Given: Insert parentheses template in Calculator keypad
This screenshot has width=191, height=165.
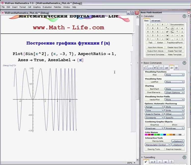Looking at the screenshot, I should coord(167,36).
